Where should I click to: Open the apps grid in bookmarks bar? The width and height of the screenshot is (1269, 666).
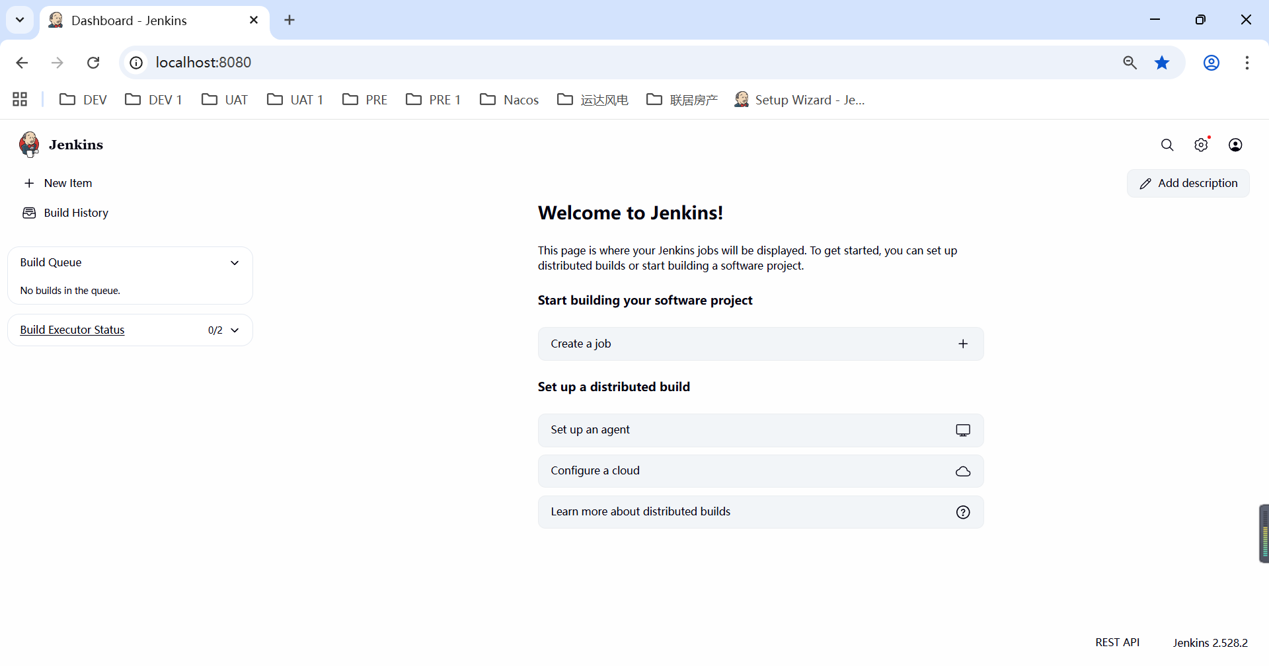pyautogui.click(x=20, y=99)
